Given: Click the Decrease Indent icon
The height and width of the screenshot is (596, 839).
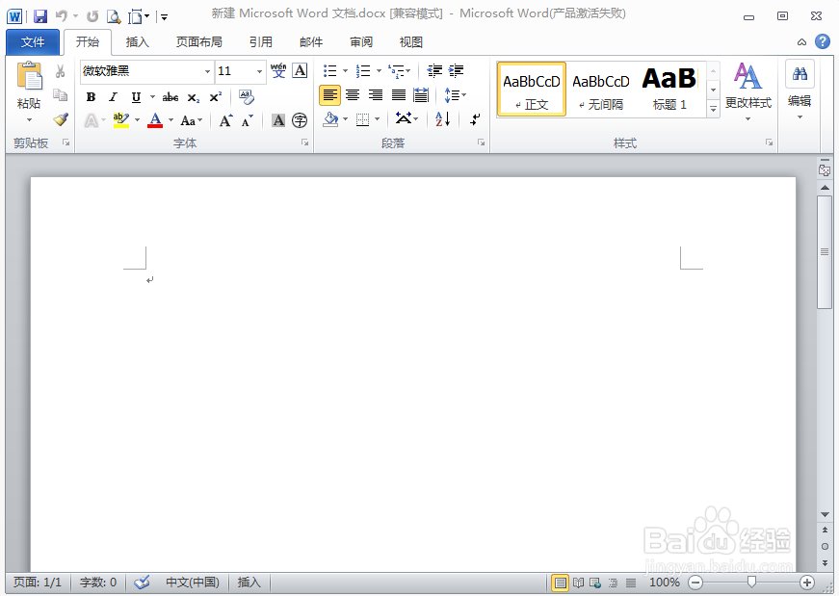Looking at the screenshot, I should [433, 70].
